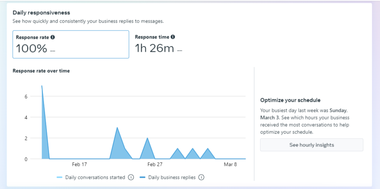Select the Response rate metric card
The width and height of the screenshot is (380, 189).
coord(71,44)
